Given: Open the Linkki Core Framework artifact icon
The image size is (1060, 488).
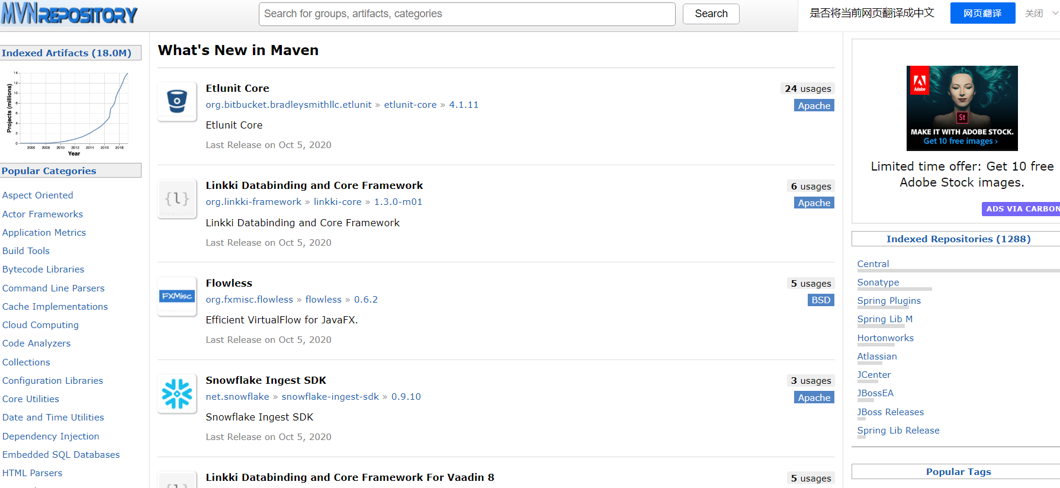Looking at the screenshot, I should [x=177, y=199].
